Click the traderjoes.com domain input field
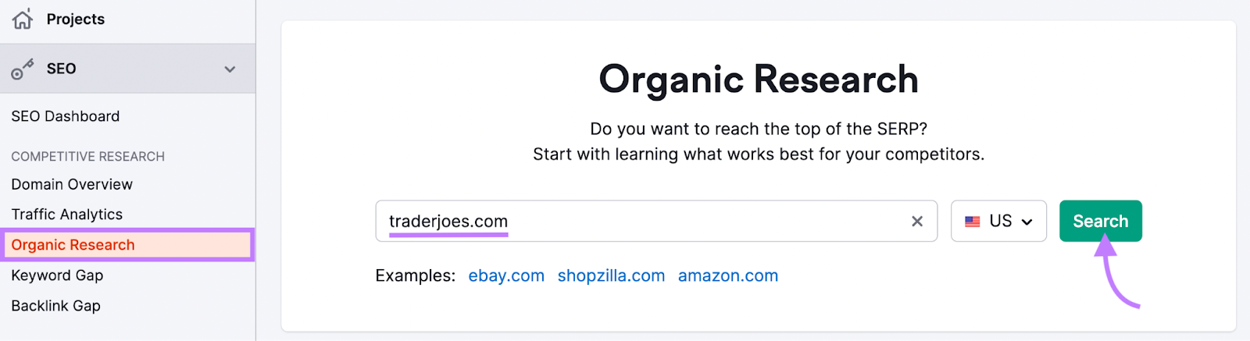 click(x=656, y=221)
